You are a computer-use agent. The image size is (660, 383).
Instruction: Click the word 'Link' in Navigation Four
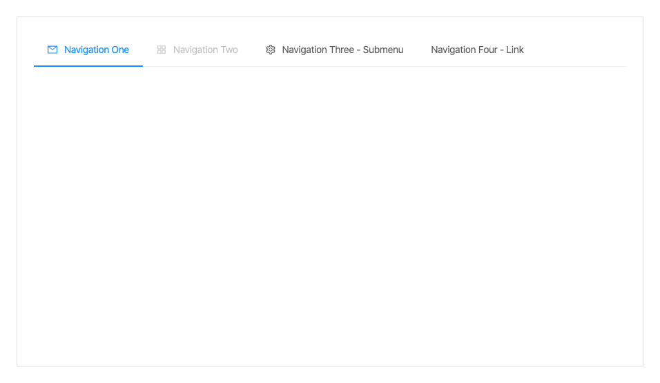click(x=515, y=50)
